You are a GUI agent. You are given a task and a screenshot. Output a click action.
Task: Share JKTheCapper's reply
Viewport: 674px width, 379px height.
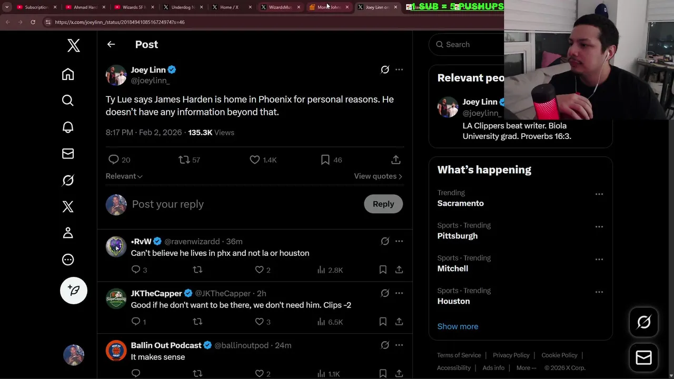pyautogui.click(x=399, y=322)
